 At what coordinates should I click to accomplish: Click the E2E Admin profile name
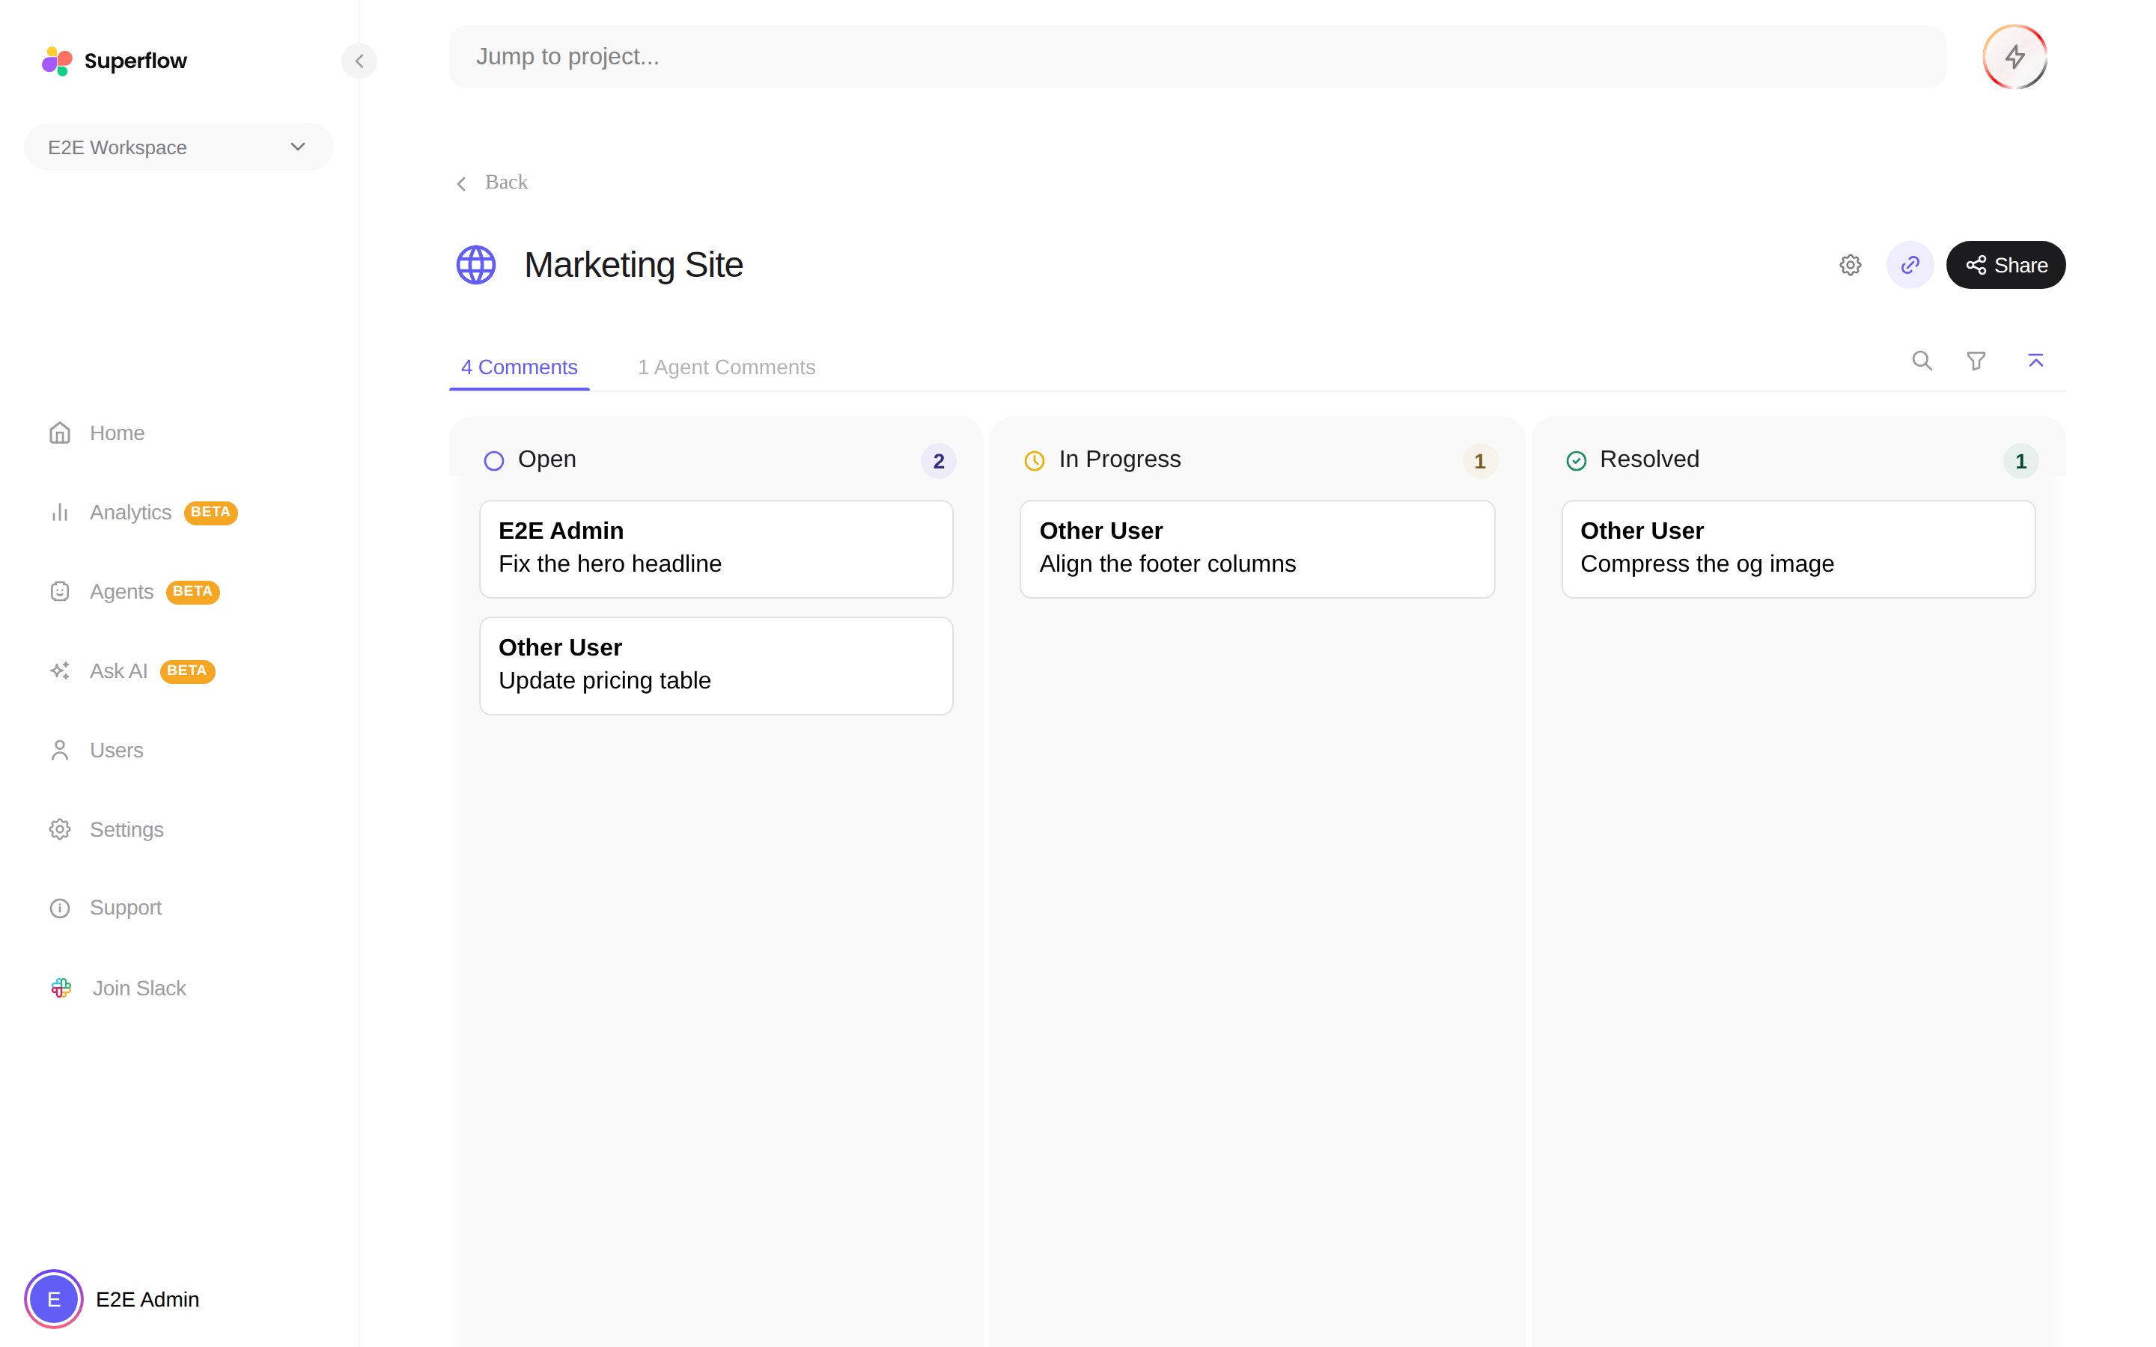point(147,1299)
